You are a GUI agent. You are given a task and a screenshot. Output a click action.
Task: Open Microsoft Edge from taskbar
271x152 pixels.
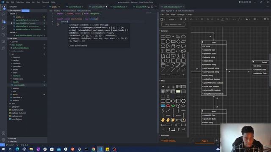[x=17, y=149]
